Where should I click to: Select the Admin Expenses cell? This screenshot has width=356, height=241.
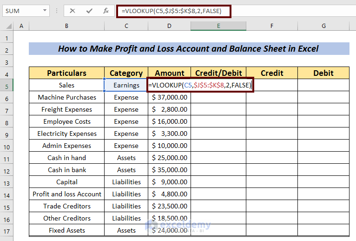tap(67, 146)
